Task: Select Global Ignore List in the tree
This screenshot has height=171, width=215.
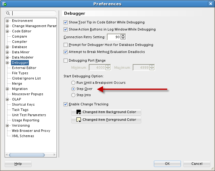Action: [26, 78]
